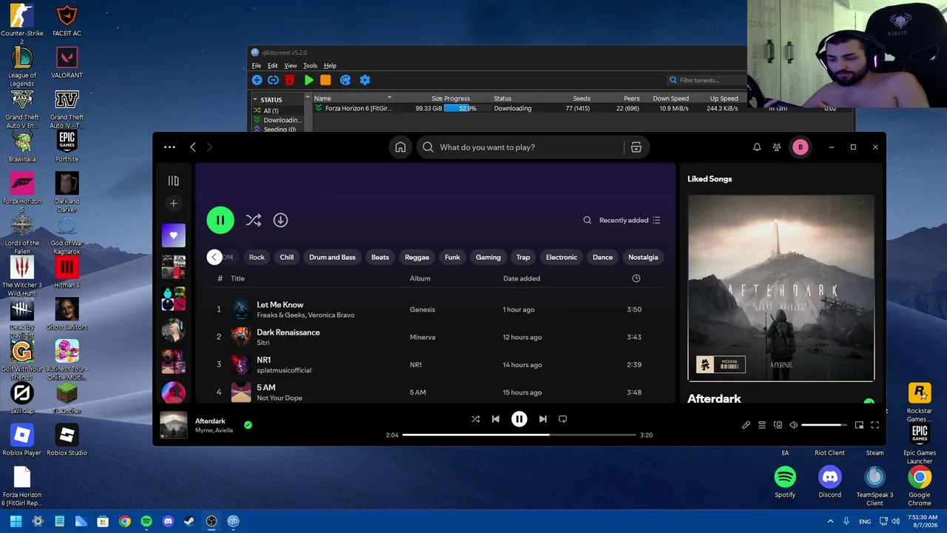Toggle smart shuffle beside green pause button
Screen dimensions: 947x533
coord(254,220)
